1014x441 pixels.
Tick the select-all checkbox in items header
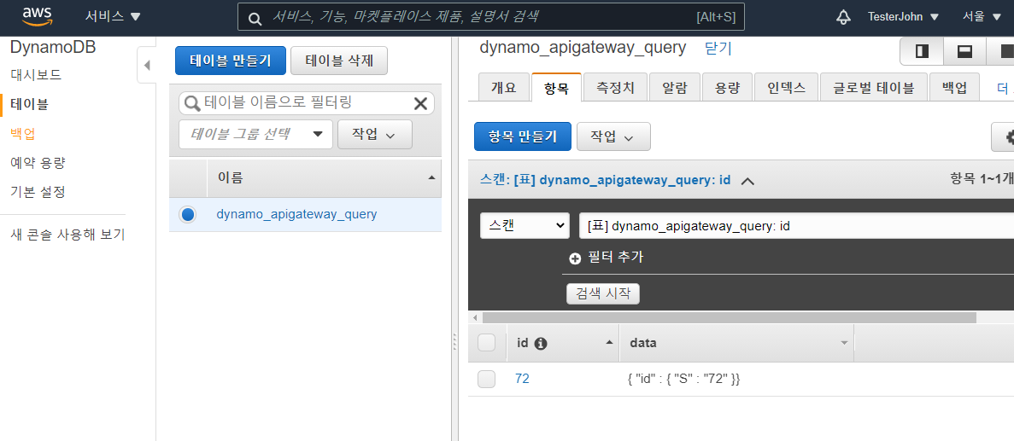[486, 343]
